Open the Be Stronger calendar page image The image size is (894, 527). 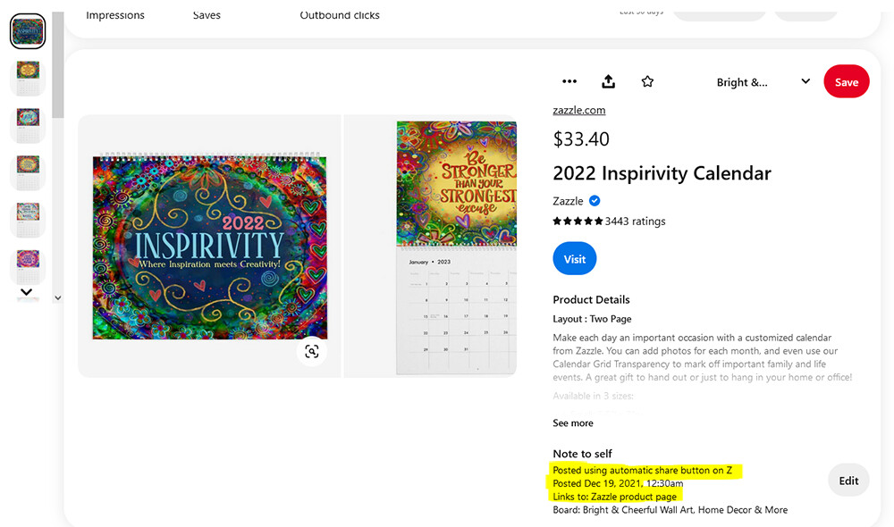(x=457, y=247)
